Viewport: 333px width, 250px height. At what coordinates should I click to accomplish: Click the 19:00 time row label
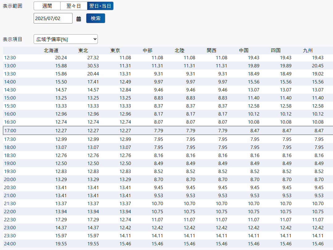(x=10, y=163)
